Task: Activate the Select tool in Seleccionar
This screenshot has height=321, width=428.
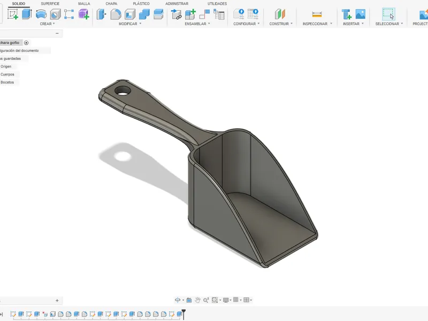Action: (388, 14)
